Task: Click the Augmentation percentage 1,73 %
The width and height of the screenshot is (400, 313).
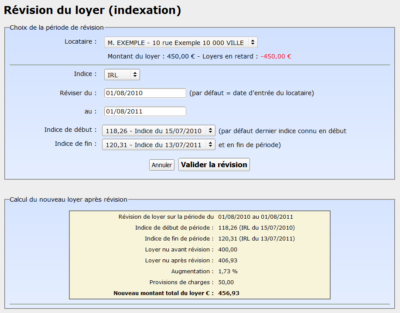Action: coord(228,272)
